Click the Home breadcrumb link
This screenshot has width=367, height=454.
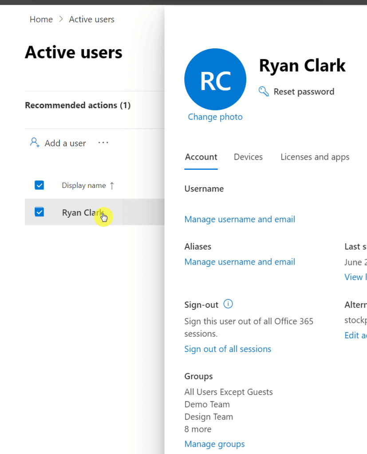coord(41,20)
